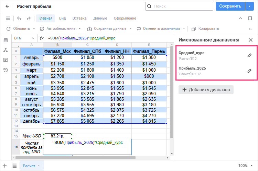Edit the Средний_курс named range

pyautogui.click(x=249, y=56)
